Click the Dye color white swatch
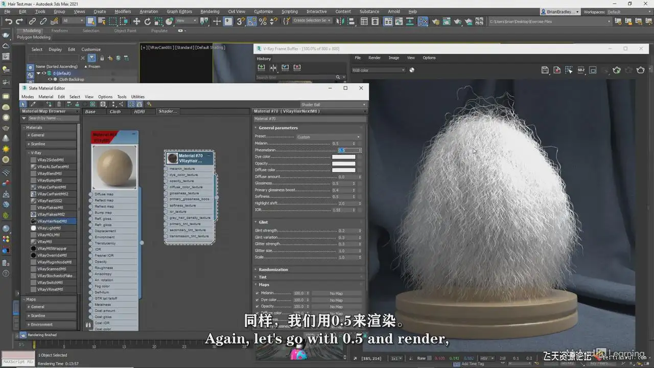Screen dimensions: 654x368 click(343, 157)
